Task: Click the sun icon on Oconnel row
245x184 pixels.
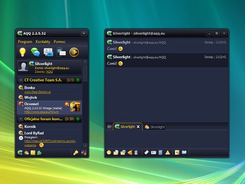Action: pyautogui.click(x=67, y=104)
